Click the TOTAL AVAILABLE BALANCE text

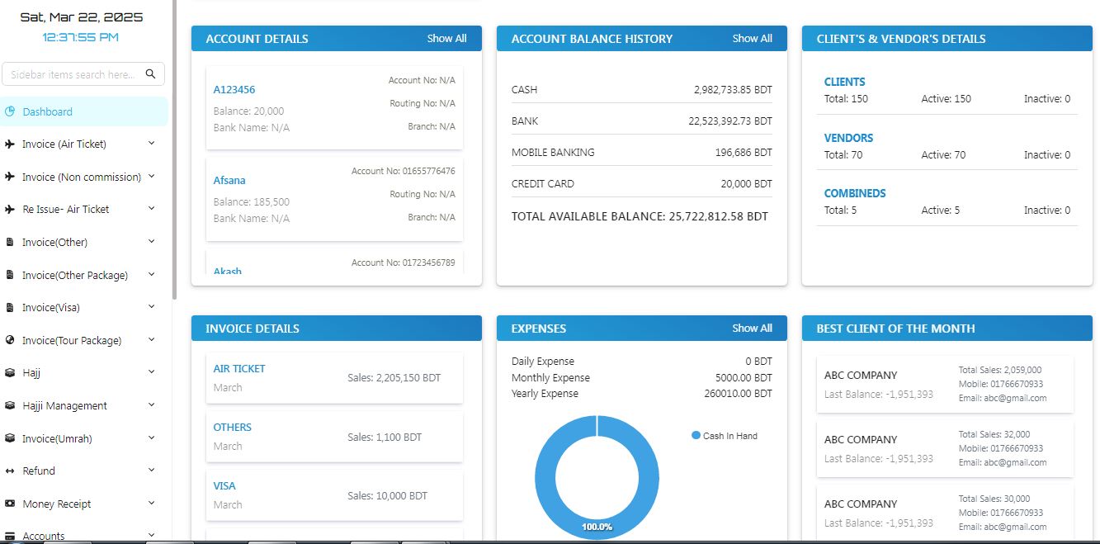pos(640,216)
